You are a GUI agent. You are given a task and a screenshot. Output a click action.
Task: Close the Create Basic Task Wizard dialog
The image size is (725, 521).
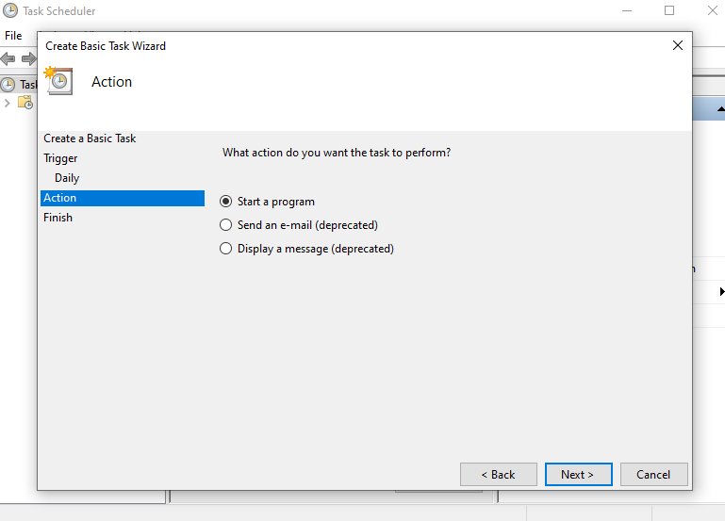pyautogui.click(x=677, y=45)
